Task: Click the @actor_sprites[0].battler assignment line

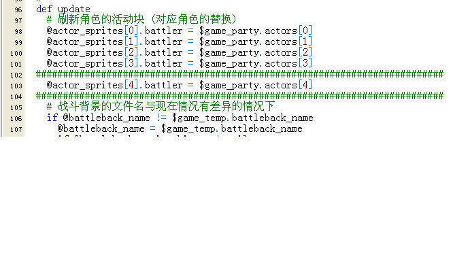Action: click(x=180, y=31)
